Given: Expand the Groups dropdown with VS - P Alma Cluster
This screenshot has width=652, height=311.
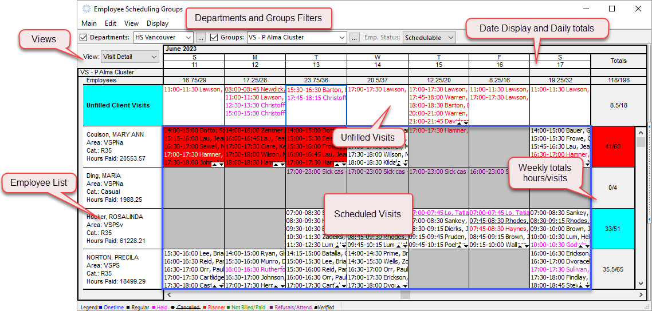Looking at the screenshot, I should pos(342,38).
